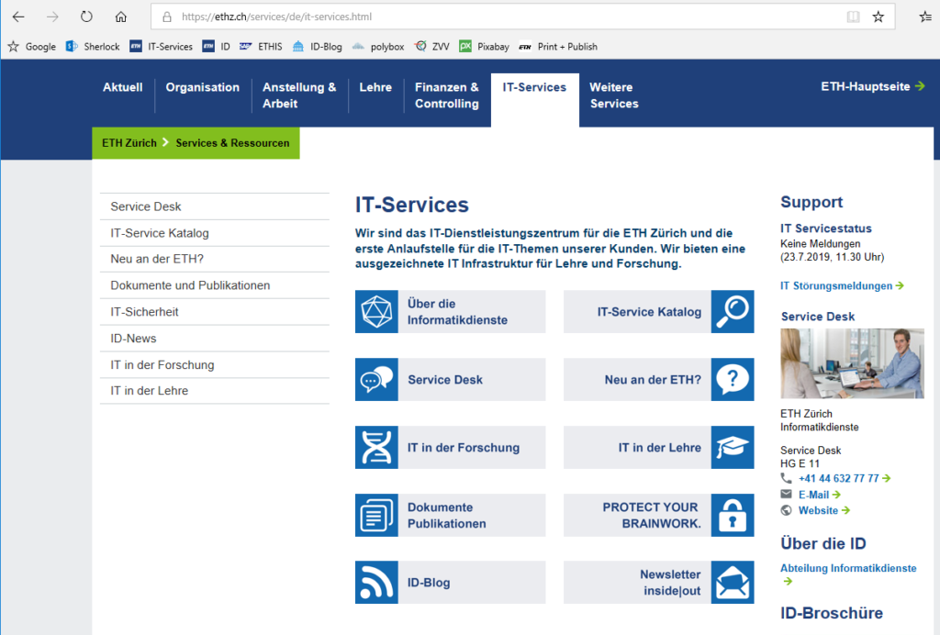Screen dimensions: 940x635
Task: Open Neu an der ETH? in left sidebar
Action: point(215,260)
